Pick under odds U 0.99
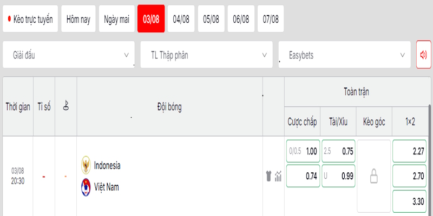Image resolution: width=433 pixels, height=216 pixels. tap(339, 176)
